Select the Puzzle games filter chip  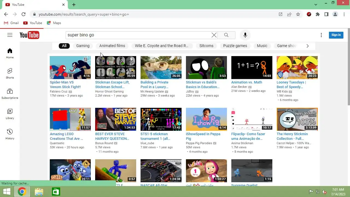pyautogui.click(x=235, y=46)
